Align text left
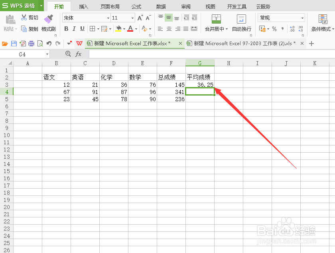This screenshot has height=253, width=335. point(160,29)
